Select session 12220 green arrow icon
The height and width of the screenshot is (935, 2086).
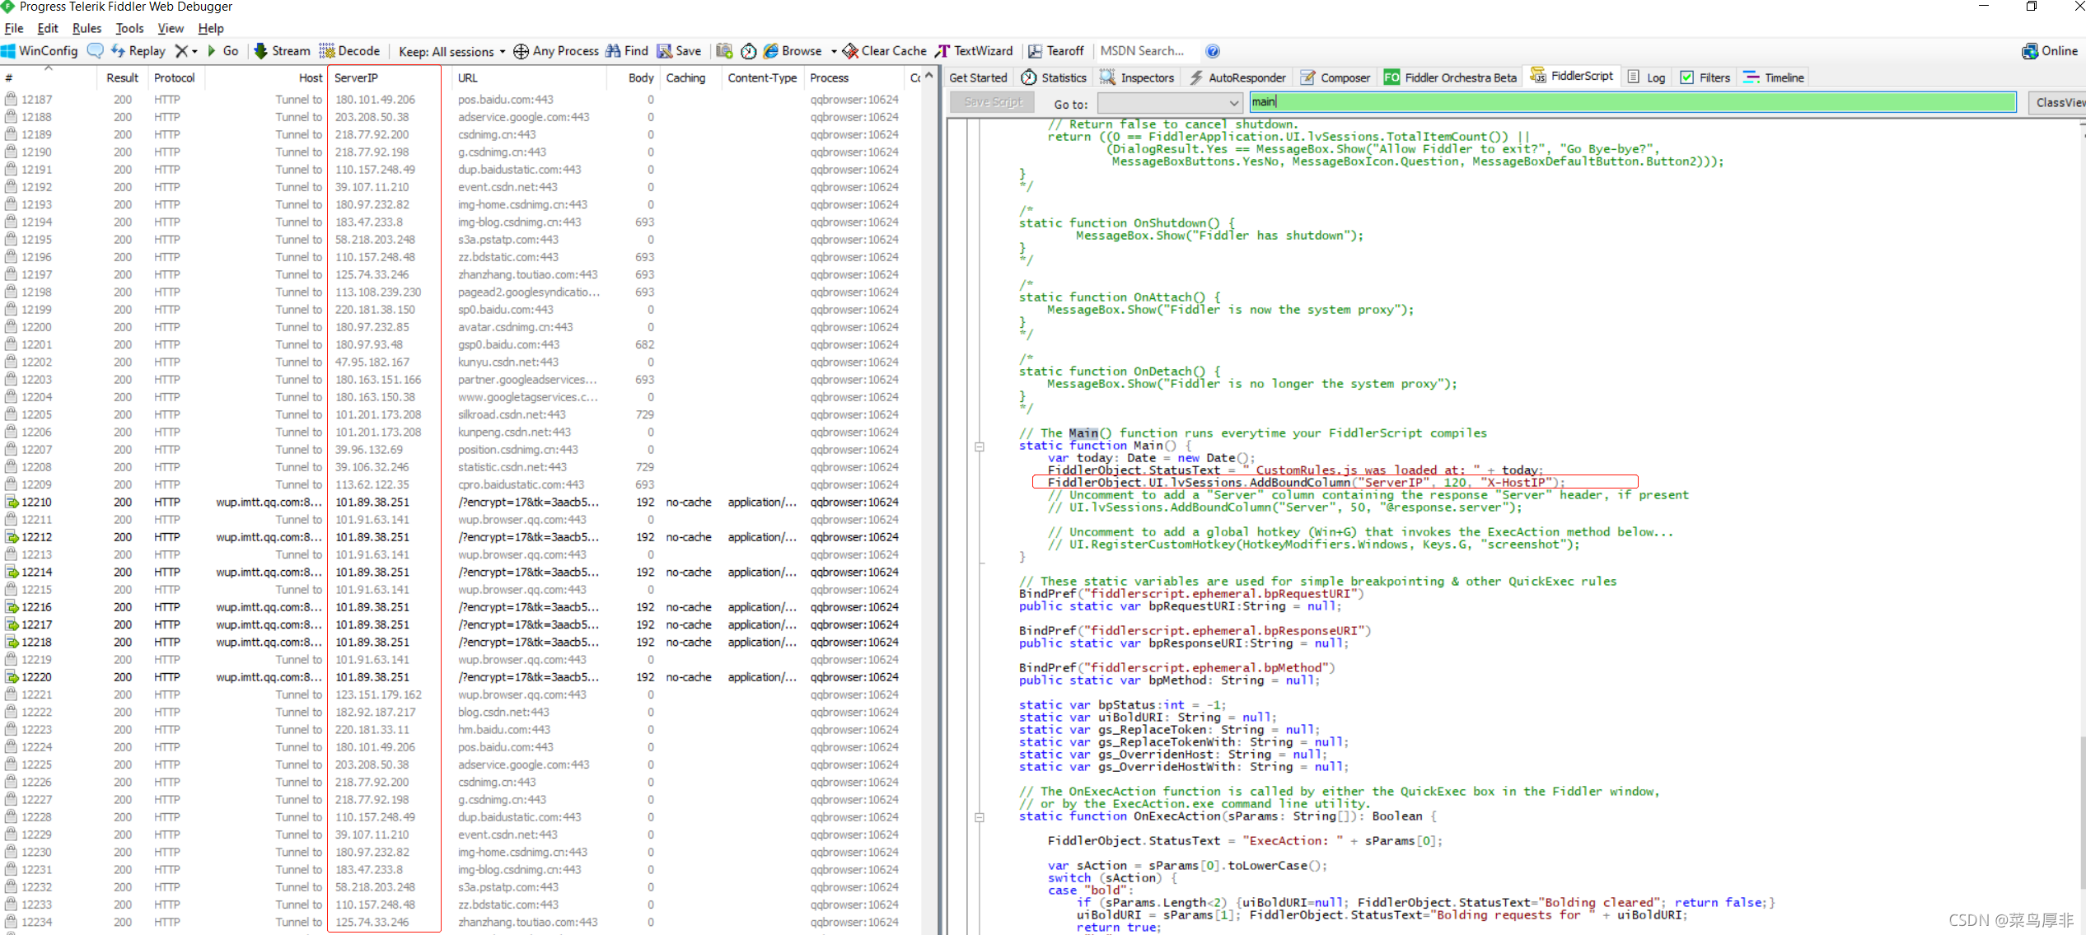pyautogui.click(x=12, y=677)
